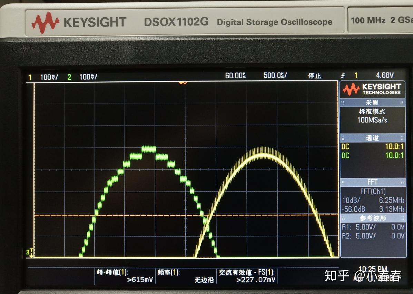Click the FFT(Ch1) source label

click(x=373, y=192)
